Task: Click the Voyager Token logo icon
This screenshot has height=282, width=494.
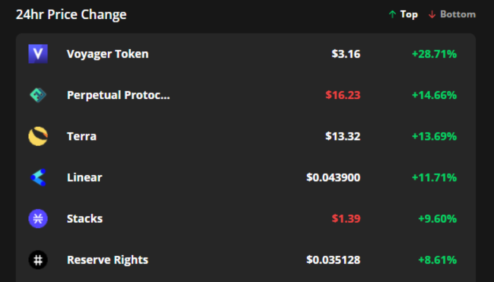Action: 37,54
